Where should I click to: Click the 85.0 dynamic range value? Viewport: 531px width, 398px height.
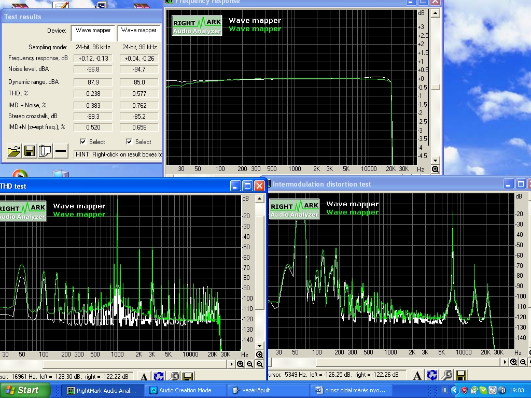[x=139, y=82]
